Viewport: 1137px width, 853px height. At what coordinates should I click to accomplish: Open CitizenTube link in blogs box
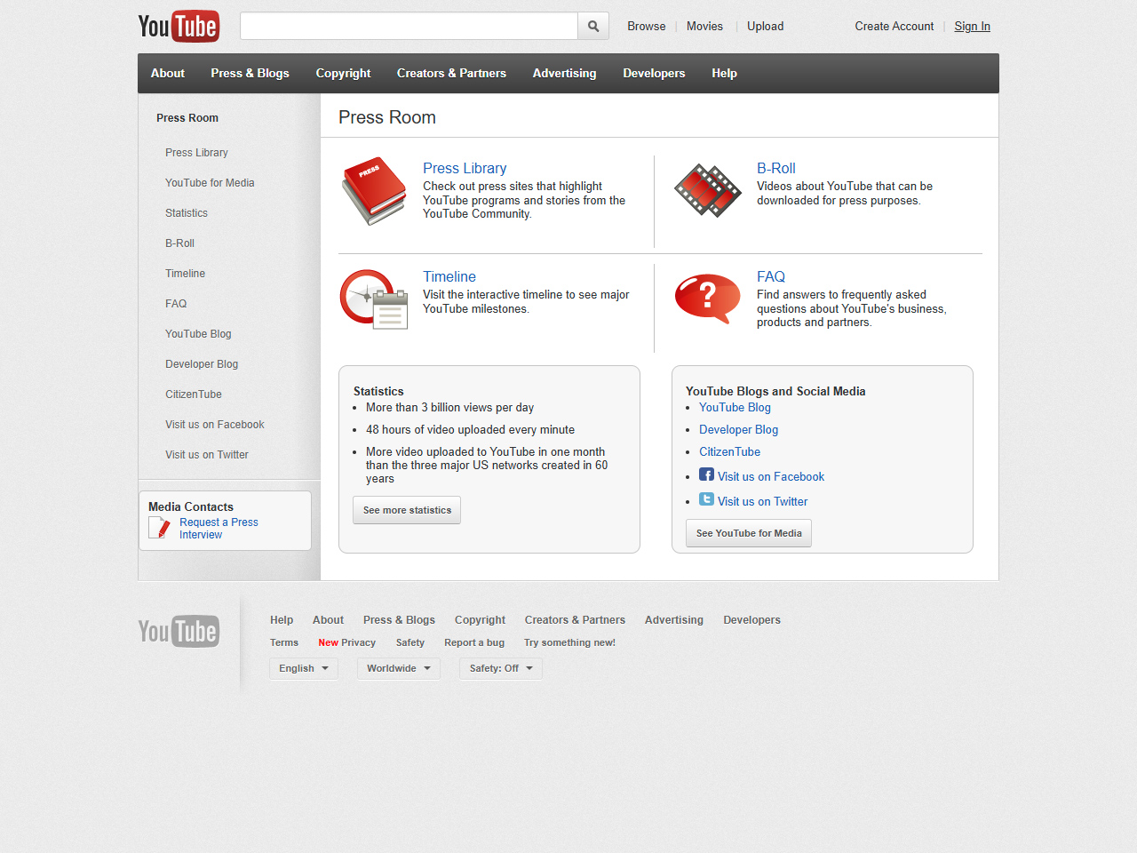click(x=729, y=451)
